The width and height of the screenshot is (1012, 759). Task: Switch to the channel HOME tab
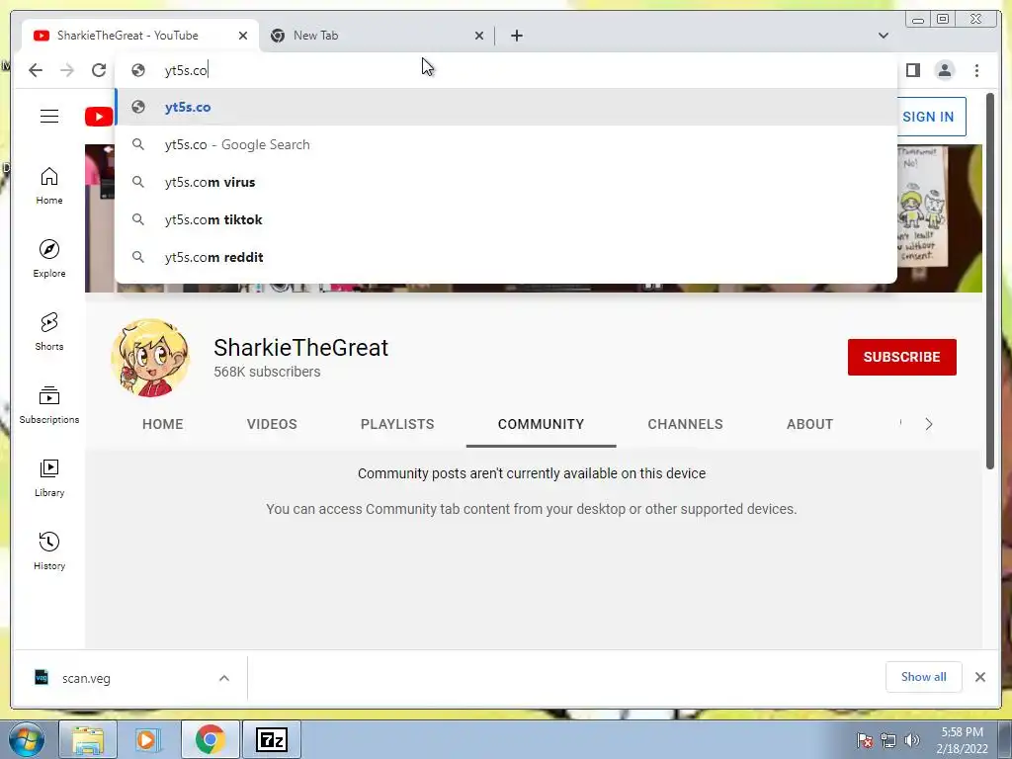pos(163,424)
